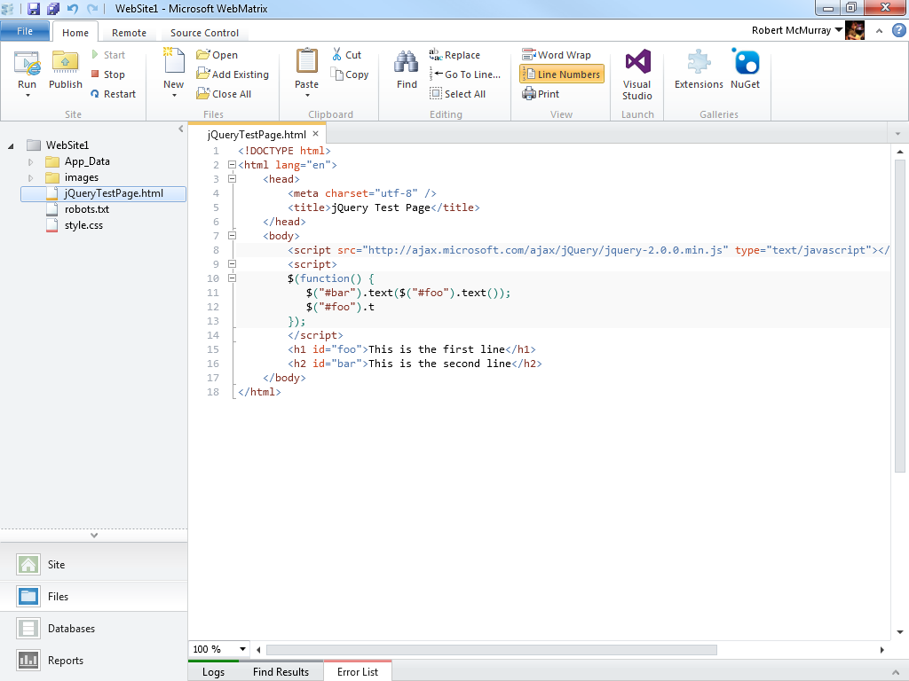The height and width of the screenshot is (681, 909).
Task: Select style.css in the file tree
Action: (x=83, y=225)
